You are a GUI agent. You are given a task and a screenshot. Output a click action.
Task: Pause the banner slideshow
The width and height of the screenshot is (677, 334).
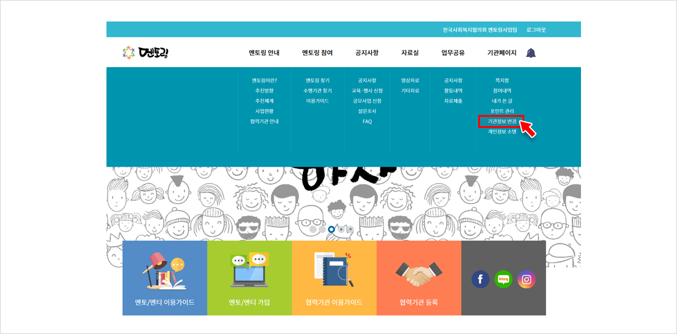coord(350,229)
